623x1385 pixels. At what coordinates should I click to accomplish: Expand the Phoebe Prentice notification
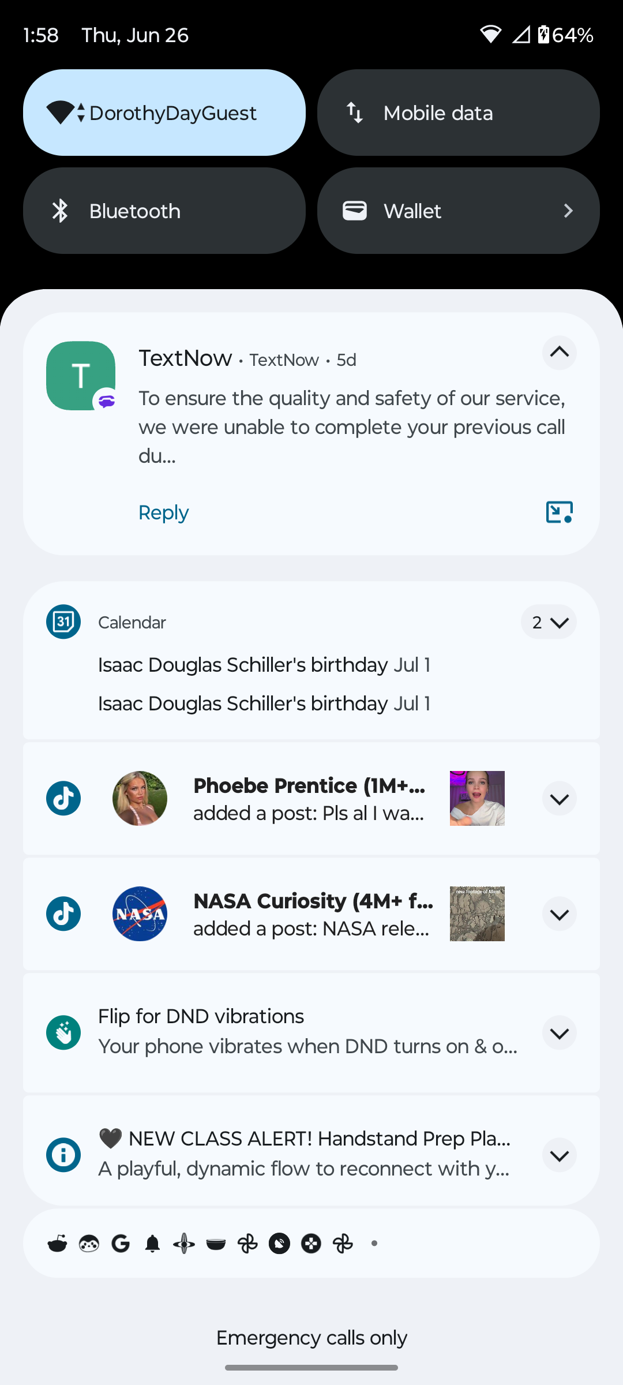pyautogui.click(x=559, y=799)
